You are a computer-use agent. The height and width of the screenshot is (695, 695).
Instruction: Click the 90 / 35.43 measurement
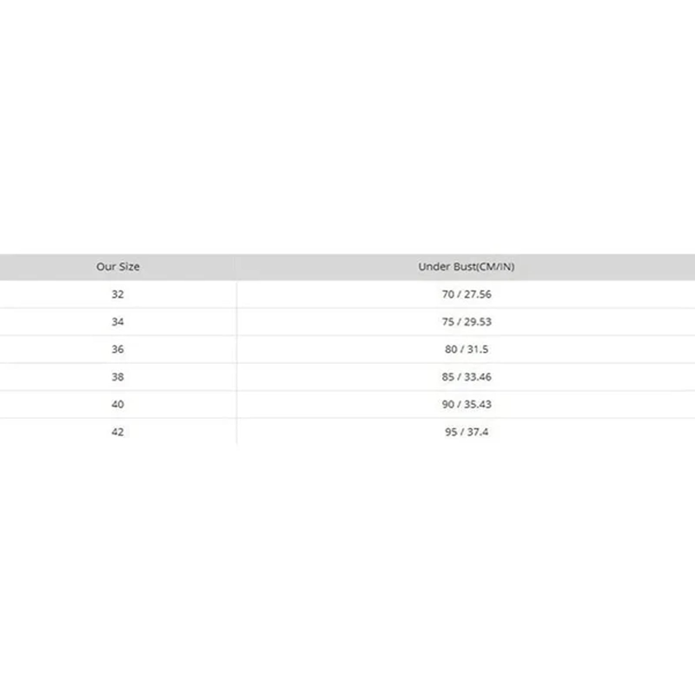467,404
